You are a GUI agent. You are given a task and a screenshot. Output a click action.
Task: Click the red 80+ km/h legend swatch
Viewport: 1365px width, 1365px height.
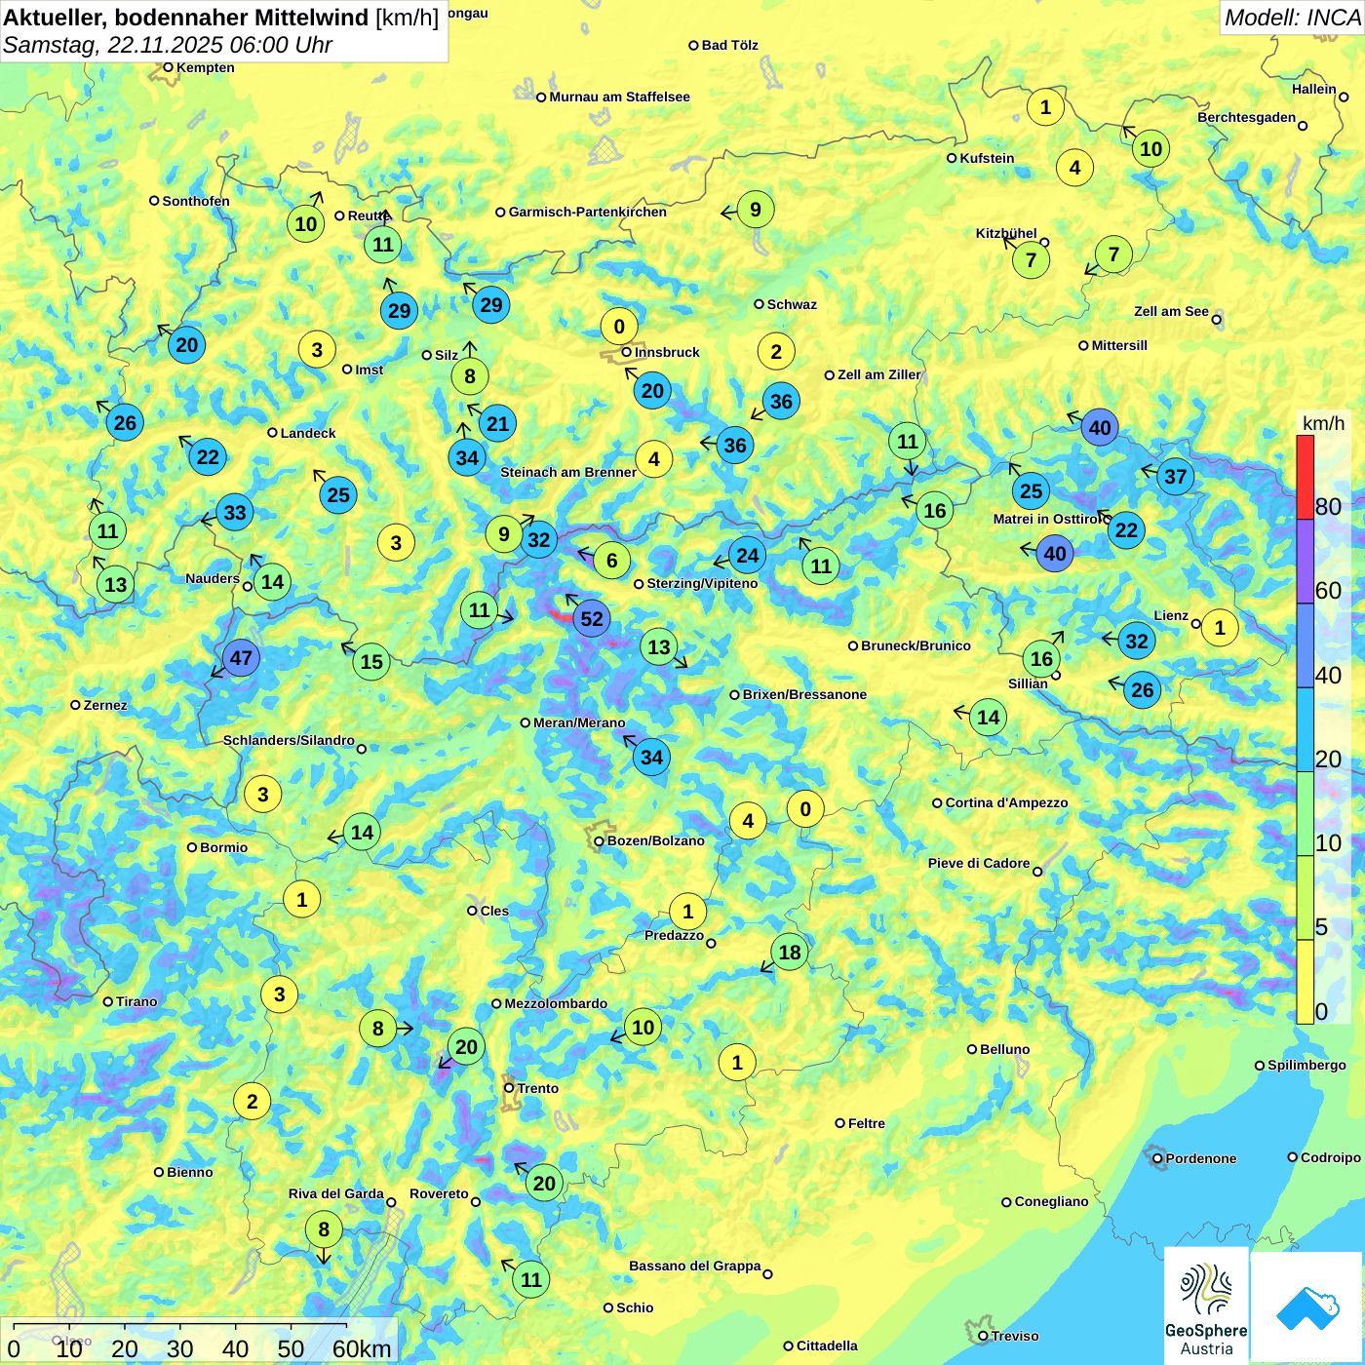[x=1305, y=477]
